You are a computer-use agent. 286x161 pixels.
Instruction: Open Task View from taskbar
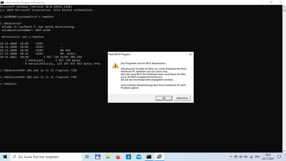[87, 157]
